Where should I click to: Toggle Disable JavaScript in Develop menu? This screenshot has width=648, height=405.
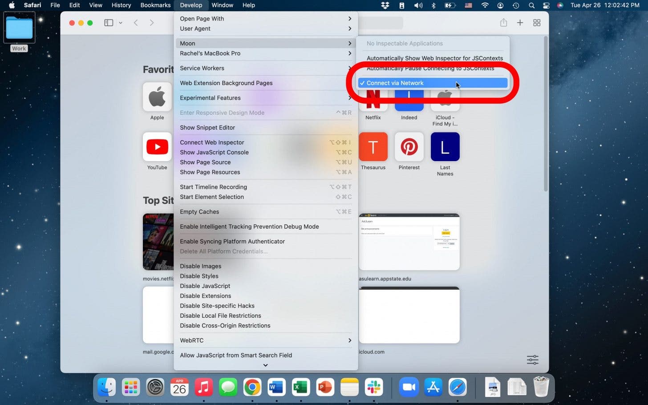(205, 286)
